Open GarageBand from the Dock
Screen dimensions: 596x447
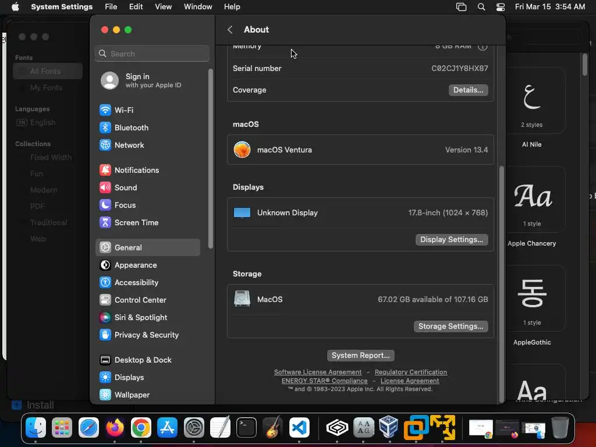pos(272,428)
